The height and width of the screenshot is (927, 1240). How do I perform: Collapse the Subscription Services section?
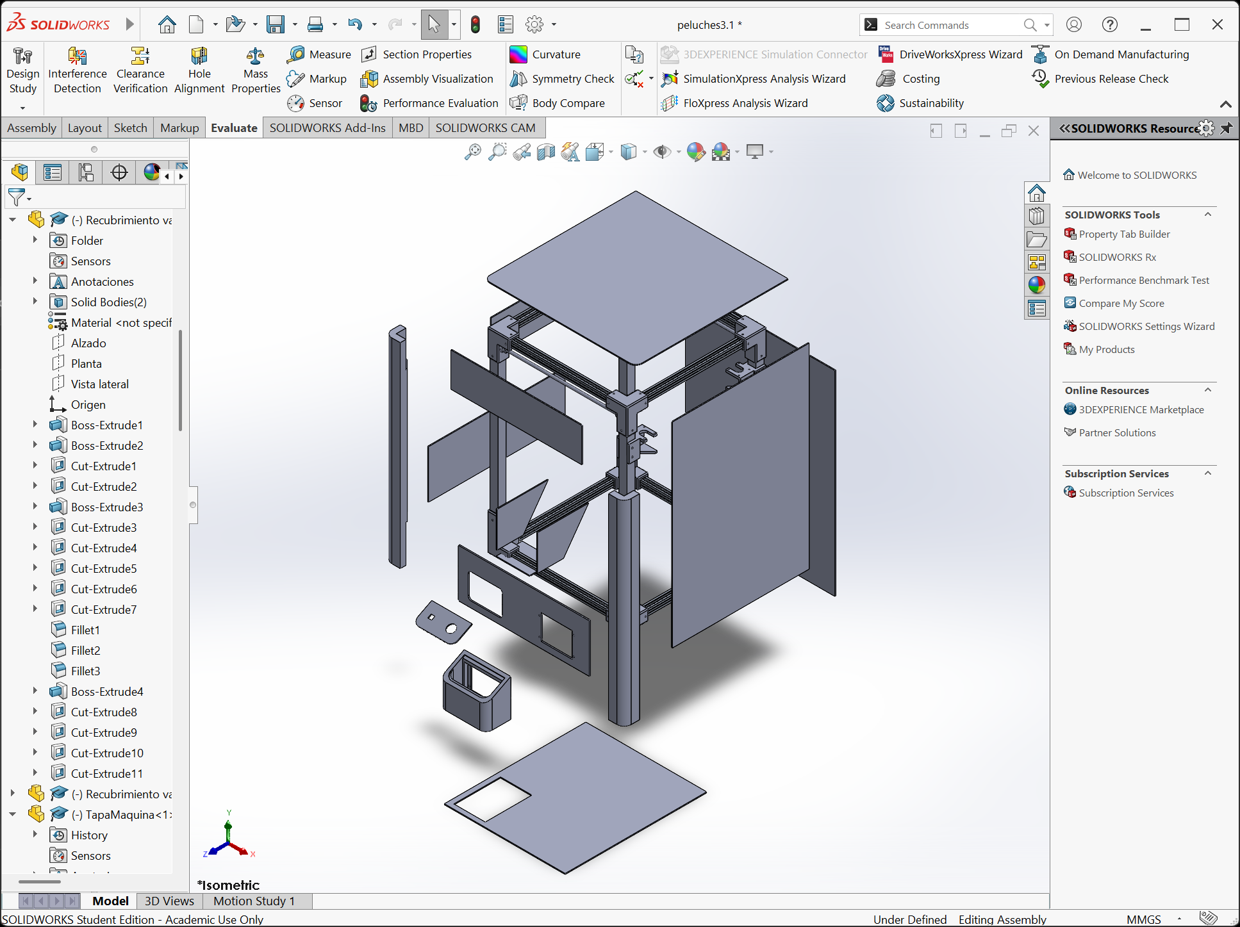tap(1208, 473)
